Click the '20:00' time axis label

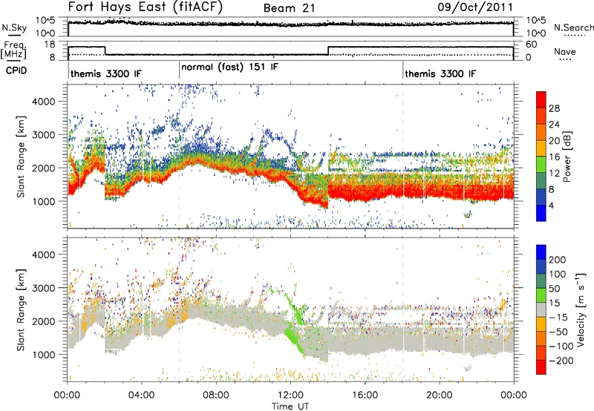(x=440, y=395)
